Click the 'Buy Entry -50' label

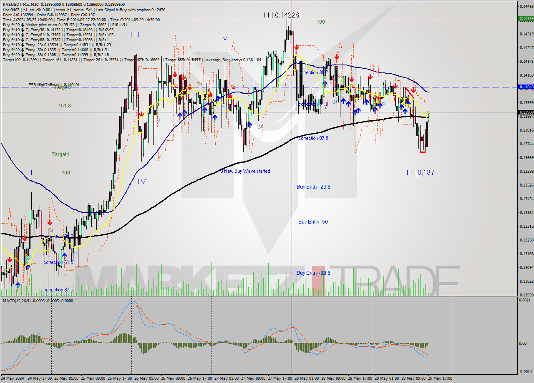[x=313, y=222]
